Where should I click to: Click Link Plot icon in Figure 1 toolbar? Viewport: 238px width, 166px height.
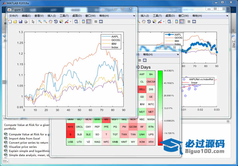[76, 22]
